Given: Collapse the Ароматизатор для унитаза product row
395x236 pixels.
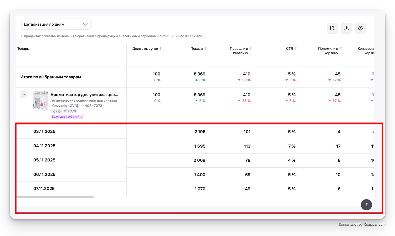Looking at the screenshot, I should coord(24,95).
